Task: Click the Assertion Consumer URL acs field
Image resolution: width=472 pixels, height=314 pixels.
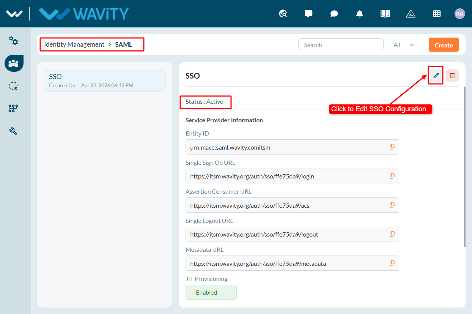Action: 292,205
